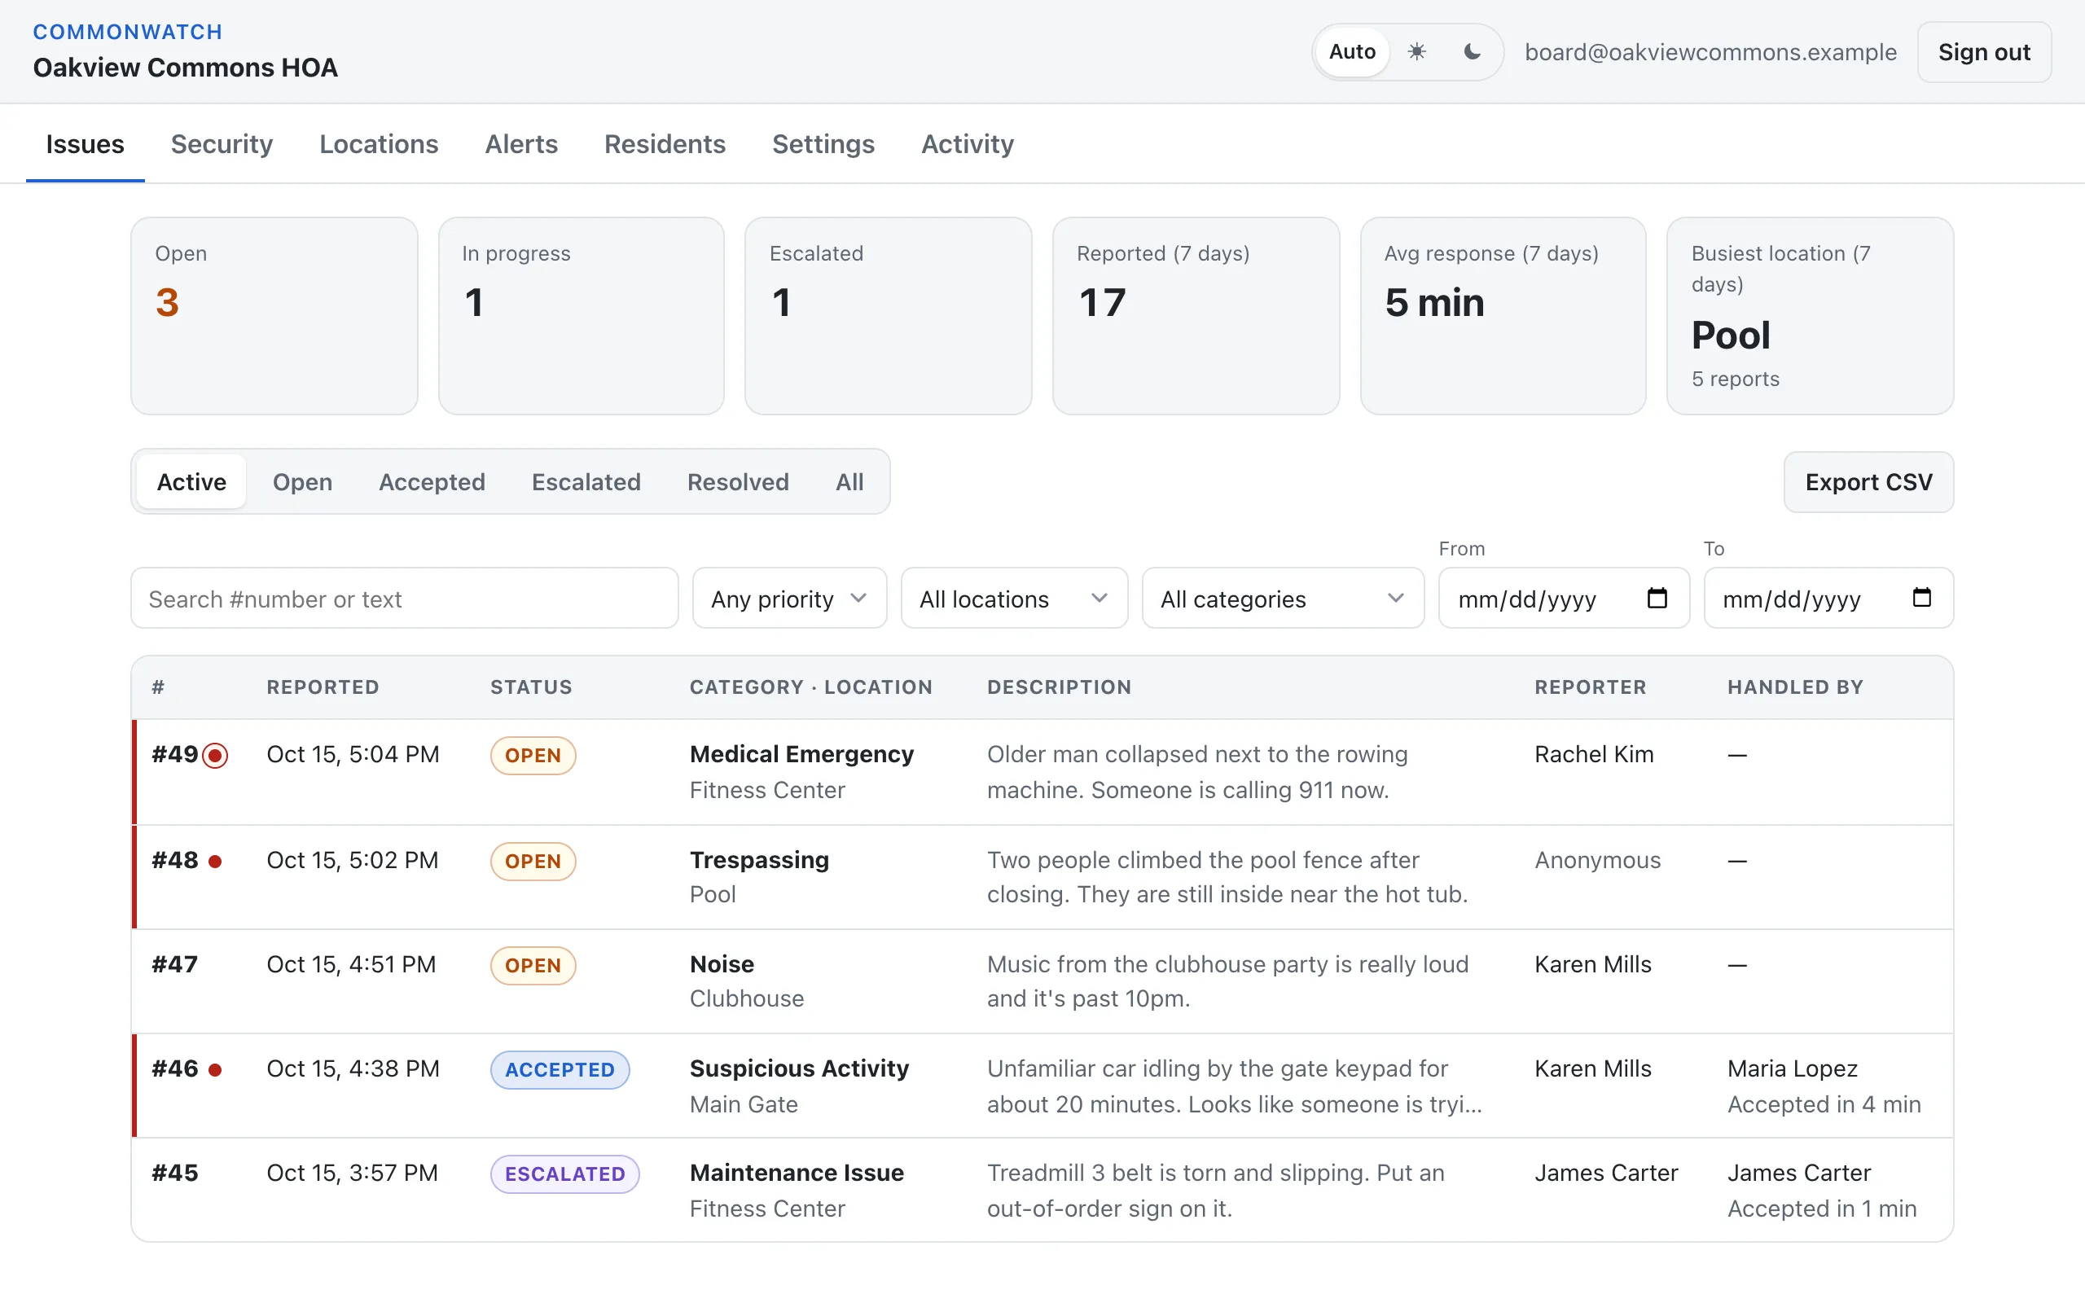Focus the Search #number or text field
Screen dimensions: 2085x1303
404,598
